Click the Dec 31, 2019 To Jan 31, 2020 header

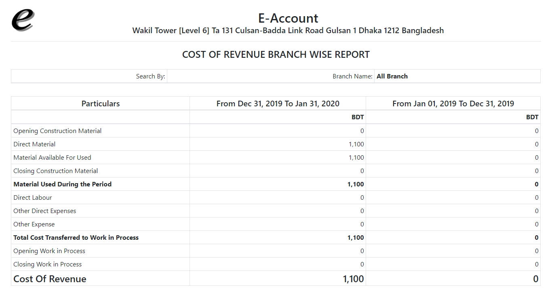(x=278, y=103)
